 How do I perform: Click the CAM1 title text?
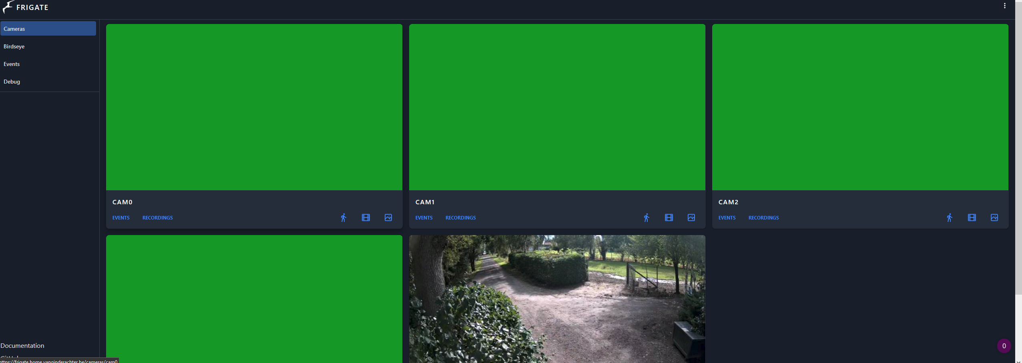pos(425,202)
